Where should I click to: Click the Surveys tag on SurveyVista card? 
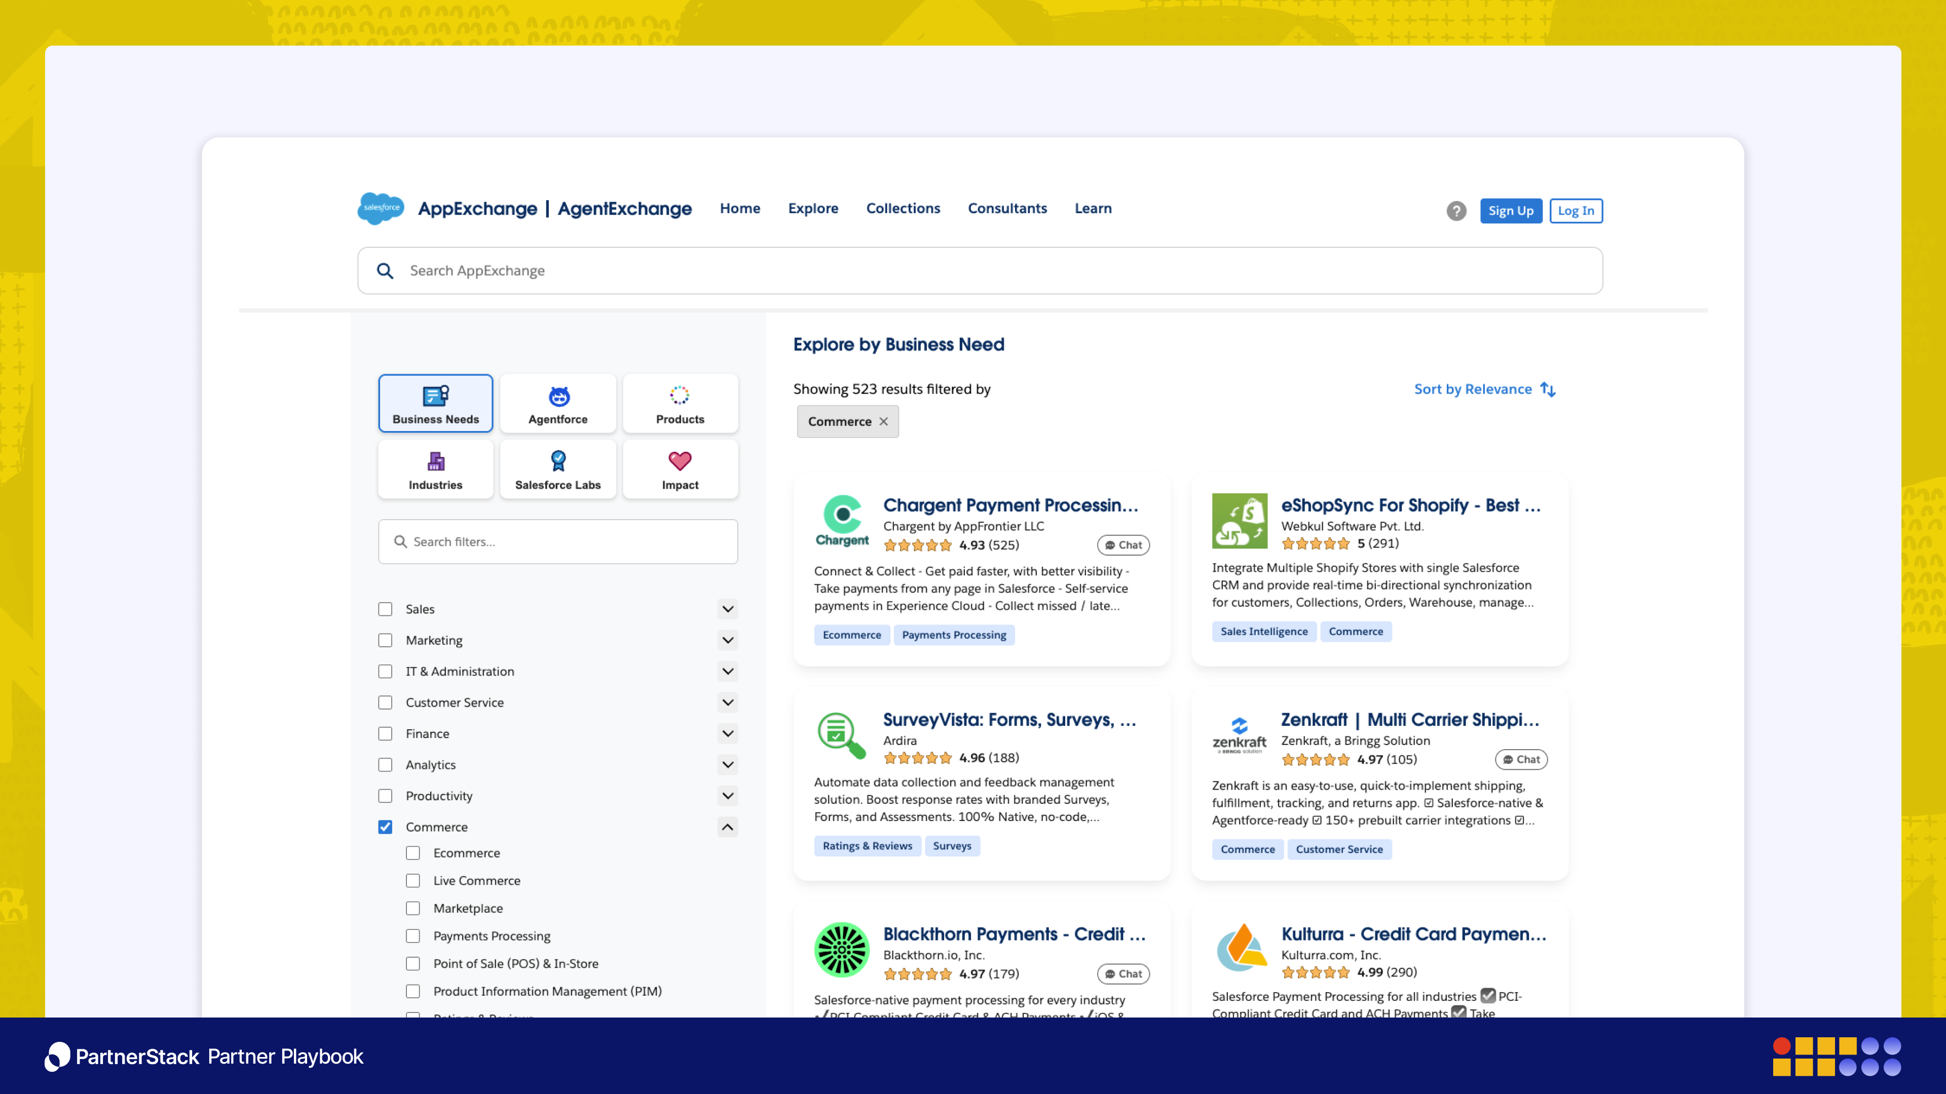952,846
